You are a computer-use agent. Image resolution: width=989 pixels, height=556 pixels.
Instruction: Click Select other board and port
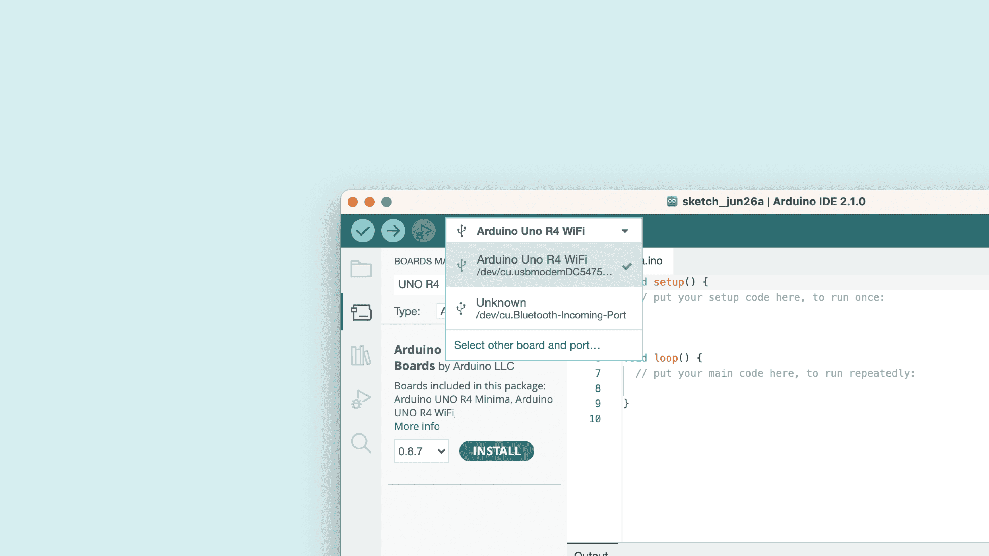click(x=527, y=345)
